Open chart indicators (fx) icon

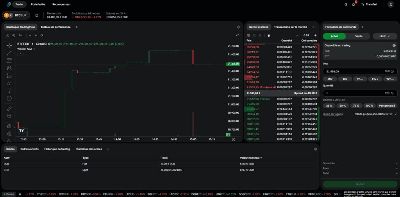[8, 36]
